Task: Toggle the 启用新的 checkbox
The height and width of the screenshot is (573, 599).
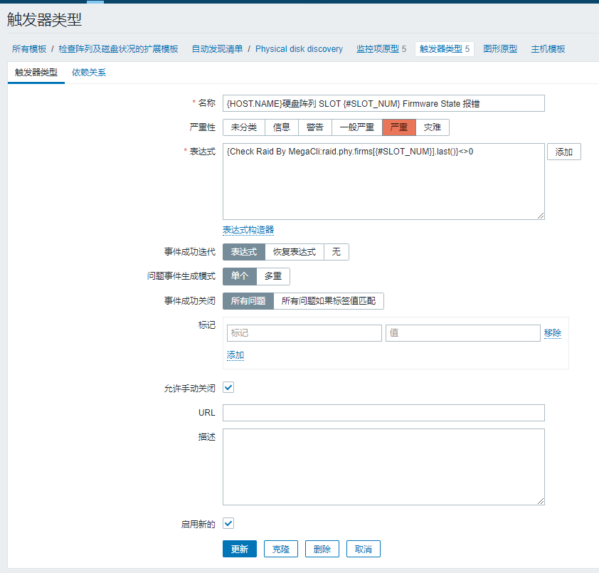Action: coord(228,523)
